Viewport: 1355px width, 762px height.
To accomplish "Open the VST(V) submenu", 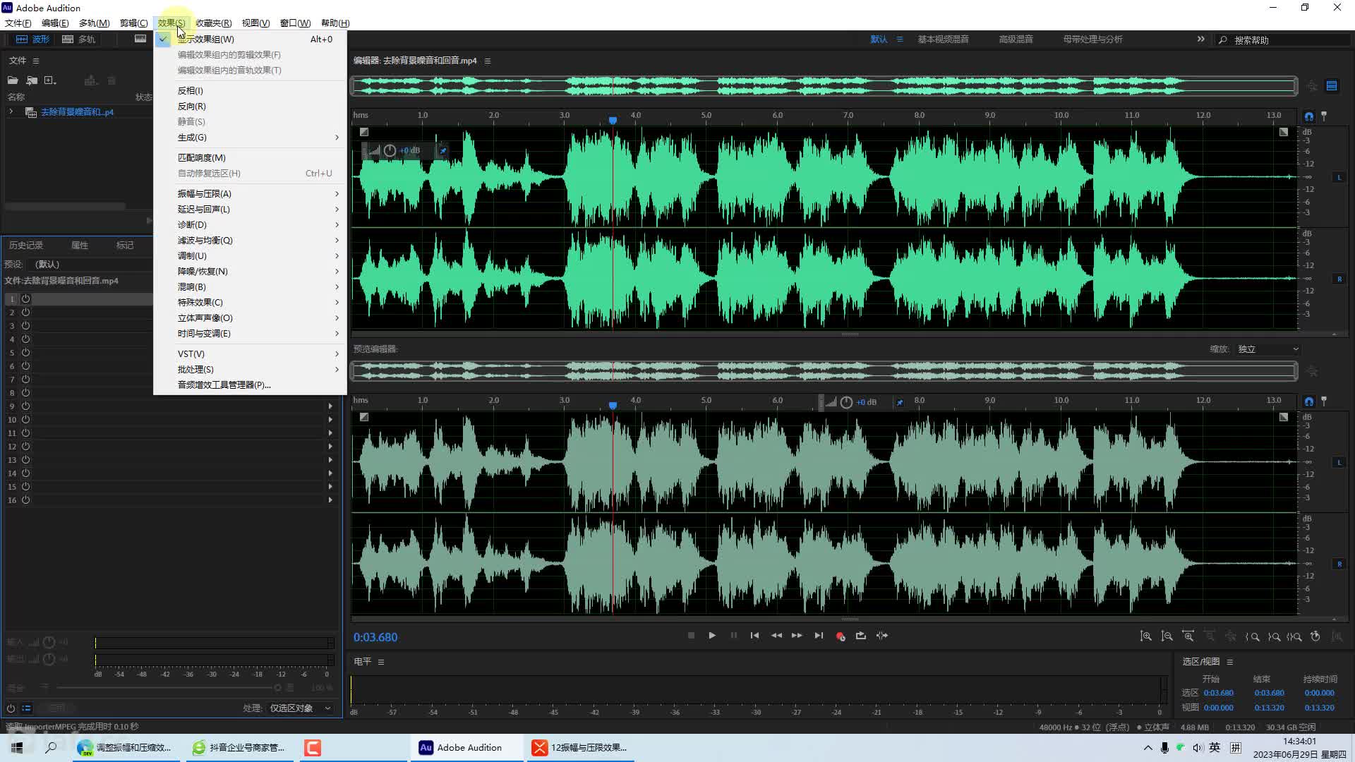I will coord(250,353).
